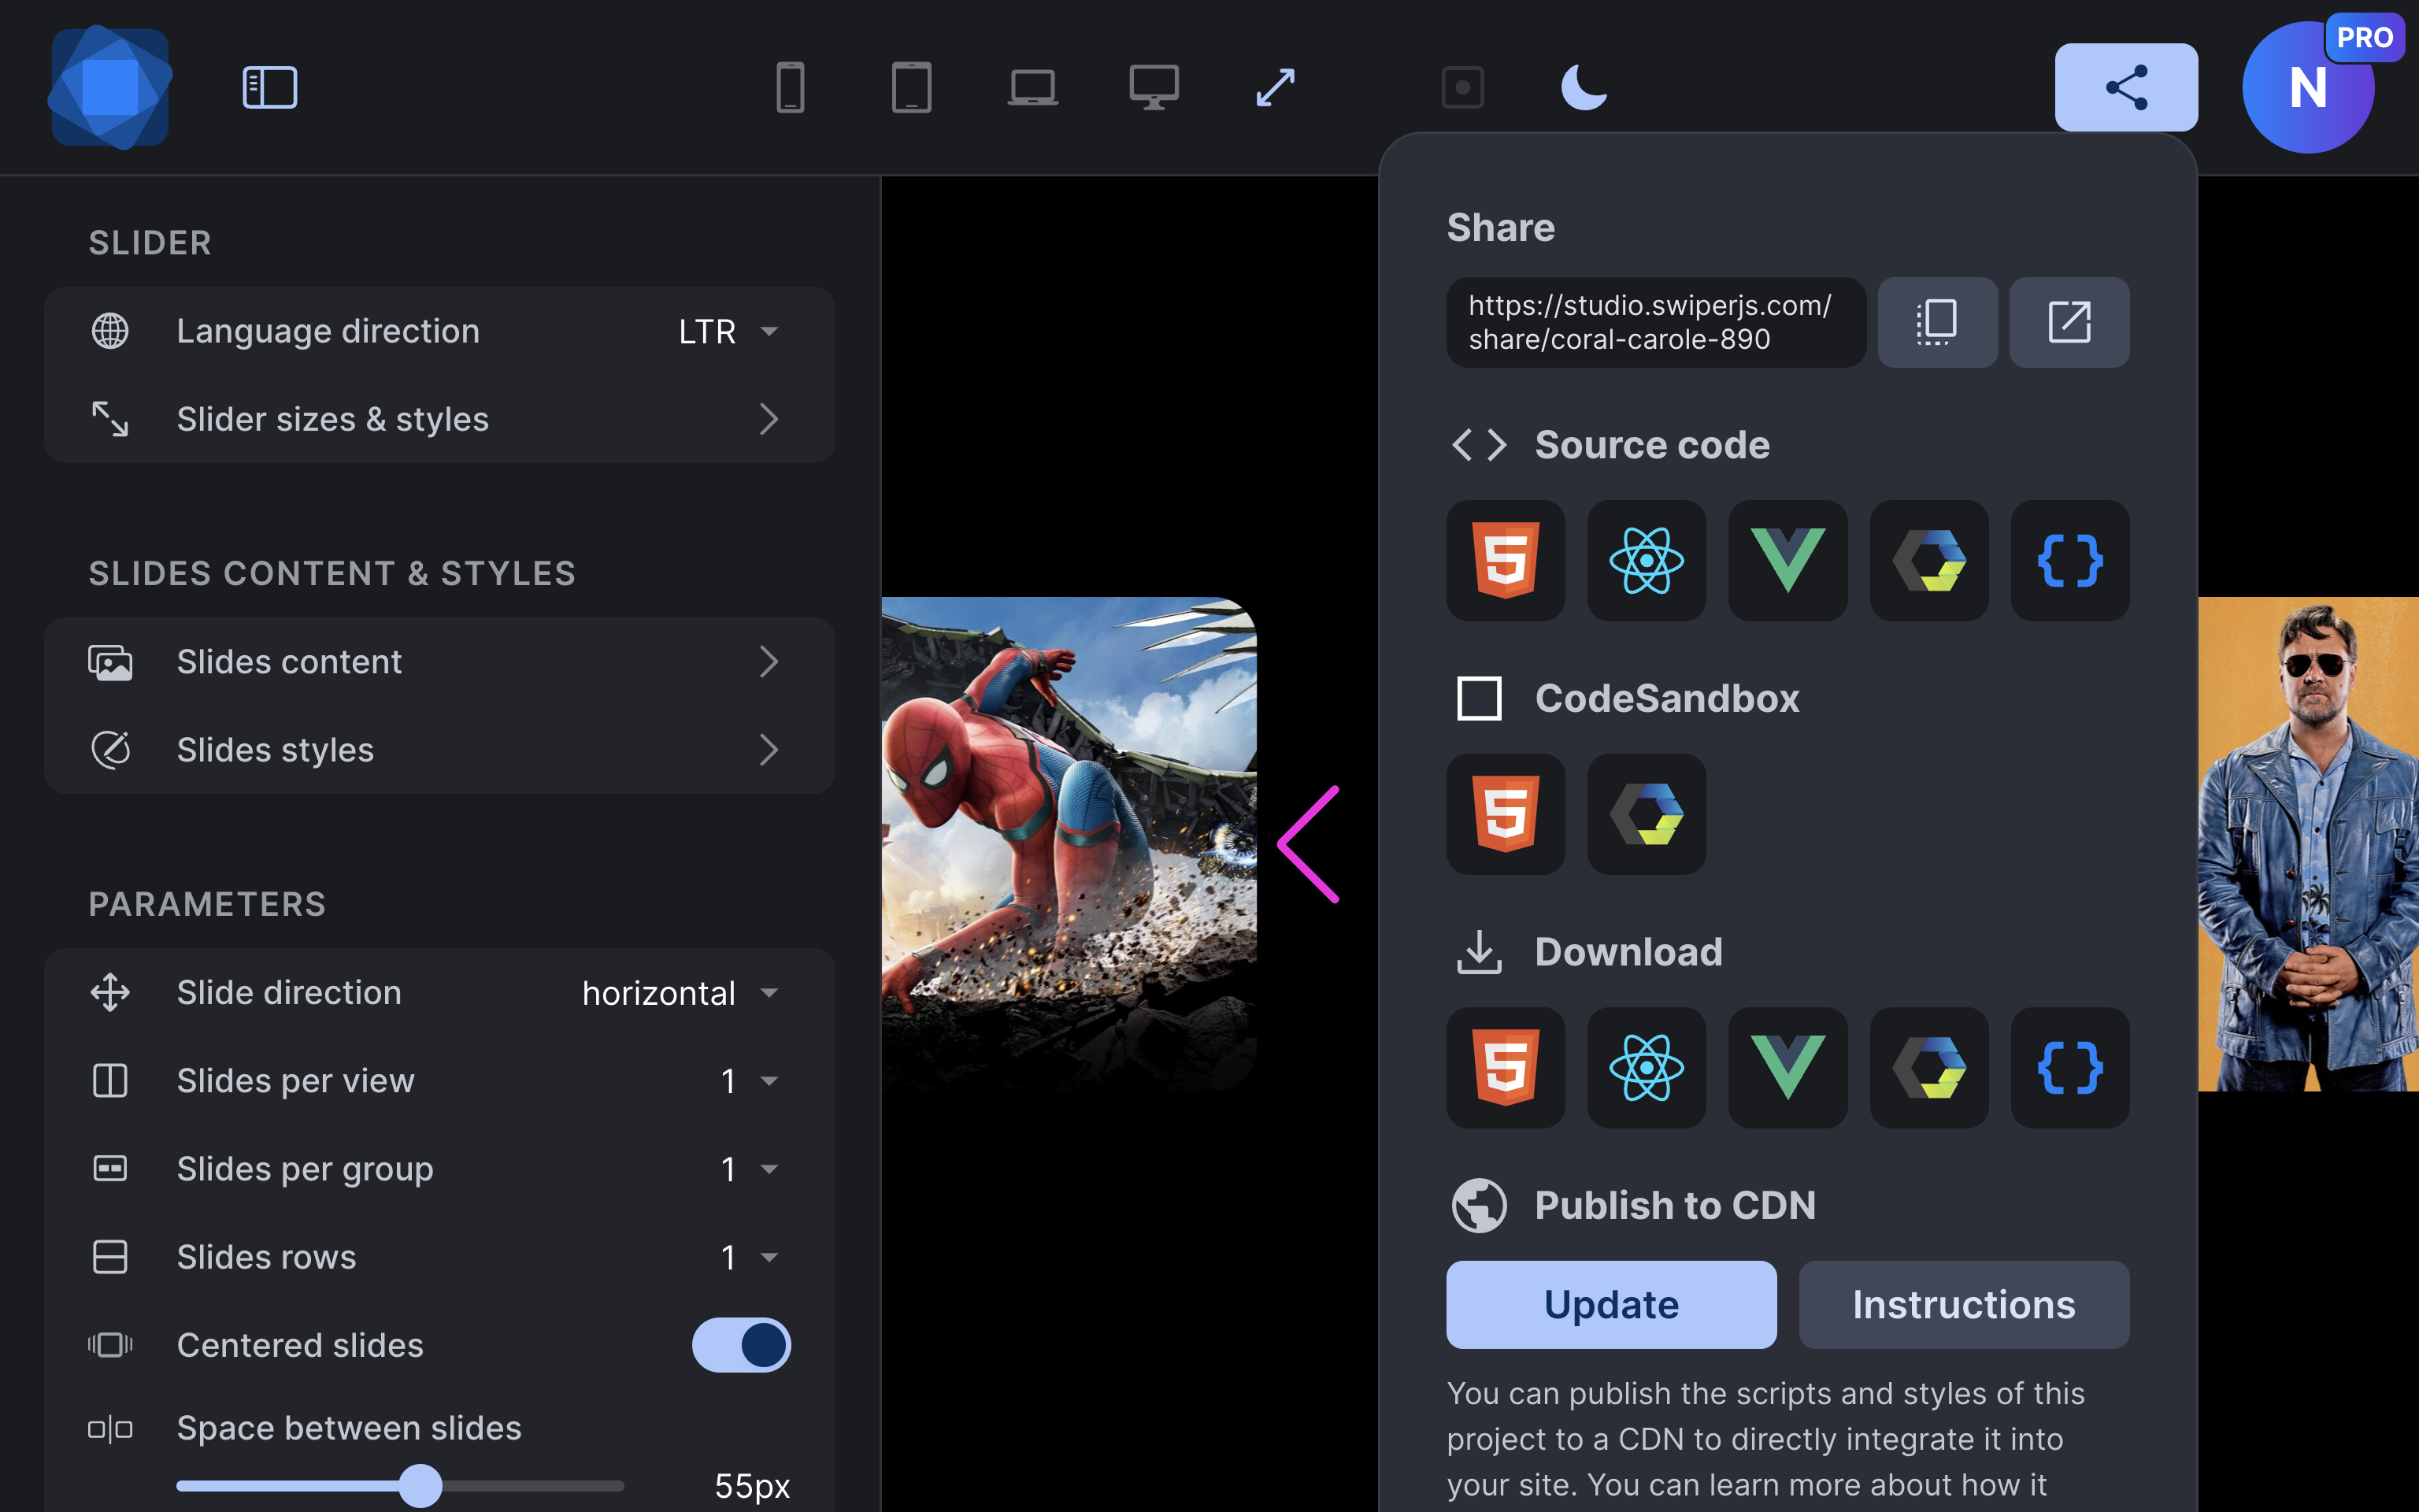
Task: Click the PRO badge
Action: click(x=2364, y=38)
